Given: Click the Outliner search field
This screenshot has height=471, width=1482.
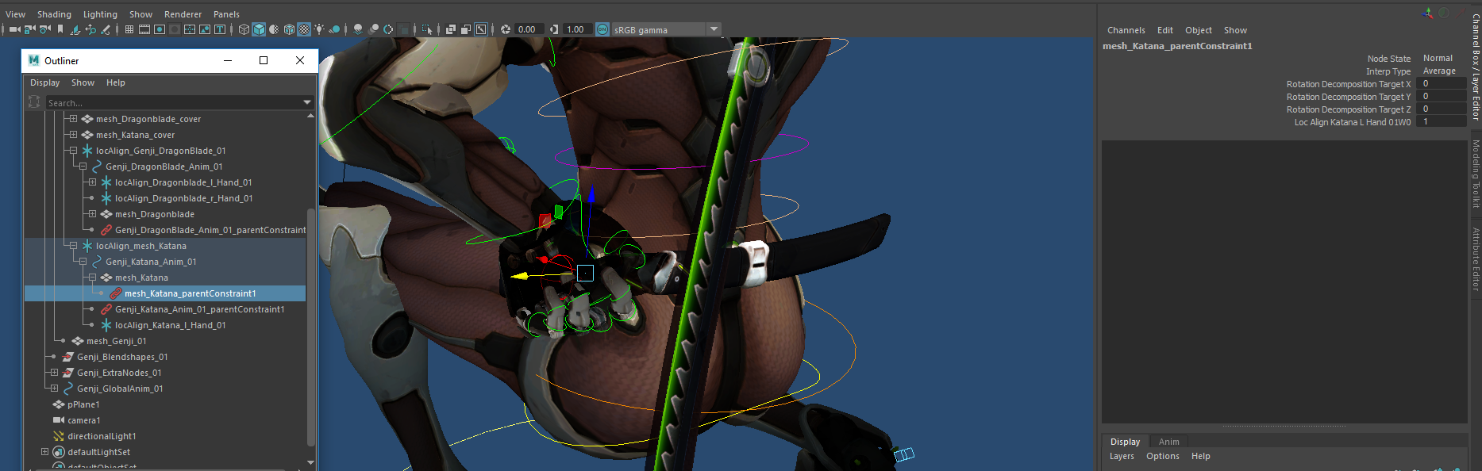Looking at the screenshot, I should tap(173, 102).
